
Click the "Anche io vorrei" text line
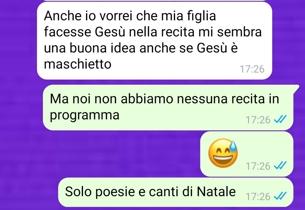[x=130, y=16]
